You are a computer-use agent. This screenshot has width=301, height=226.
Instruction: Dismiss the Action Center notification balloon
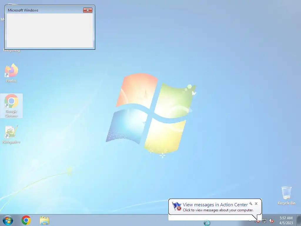click(x=256, y=204)
